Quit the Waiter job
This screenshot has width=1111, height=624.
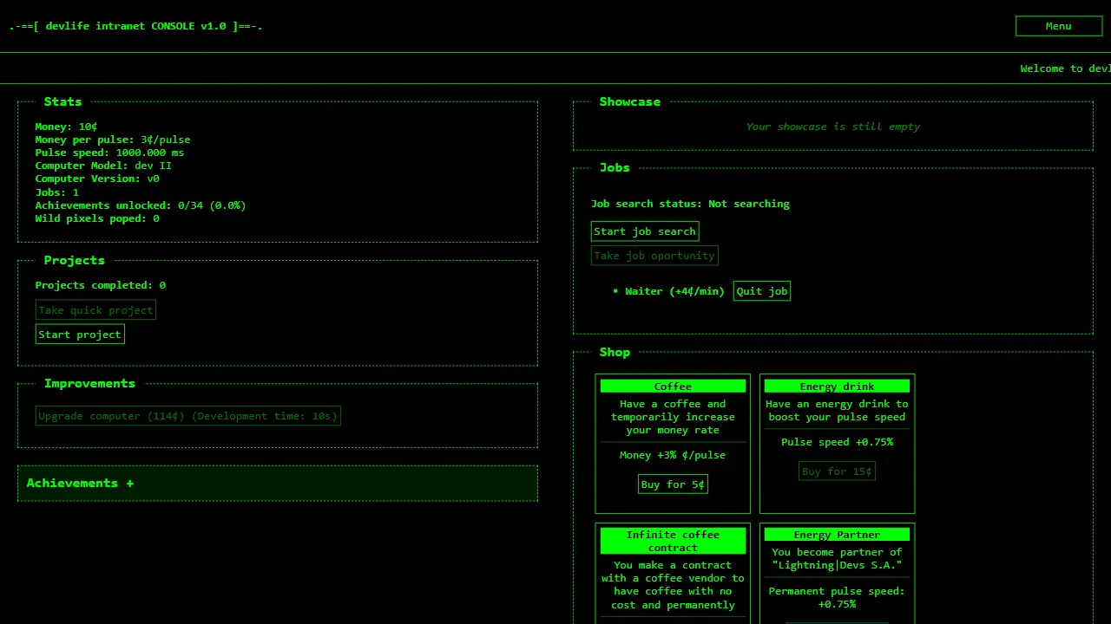coord(762,291)
